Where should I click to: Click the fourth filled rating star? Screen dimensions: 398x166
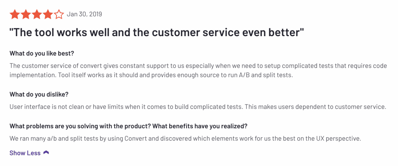point(47,15)
